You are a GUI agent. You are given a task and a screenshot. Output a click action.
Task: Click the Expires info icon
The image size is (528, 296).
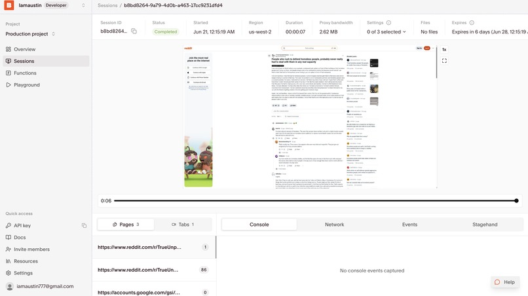point(472,22)
